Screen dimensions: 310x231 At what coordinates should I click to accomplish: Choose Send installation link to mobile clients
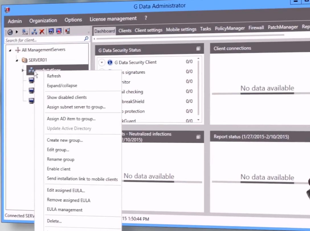coord(82,179)
